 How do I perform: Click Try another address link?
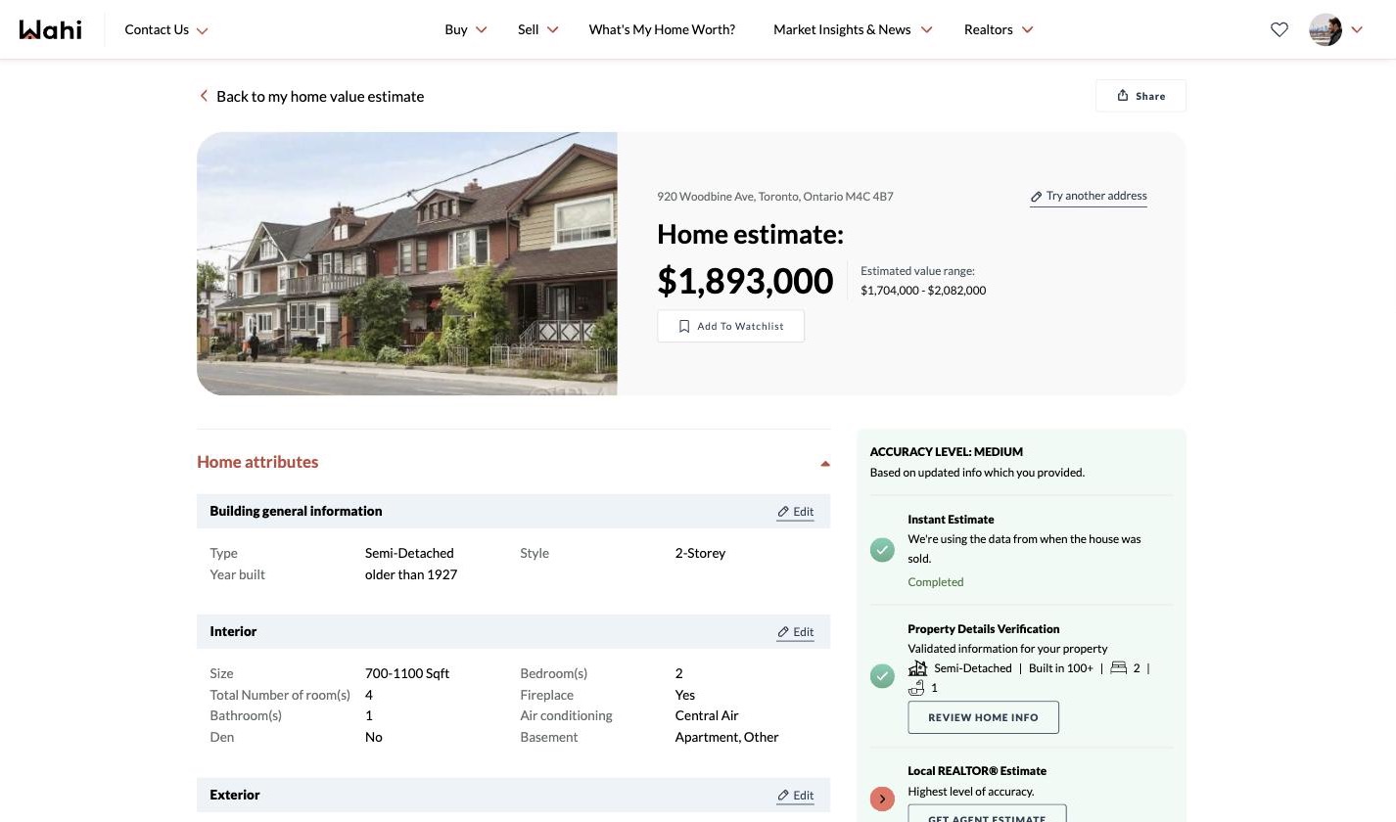click(x=1089, y=196)
